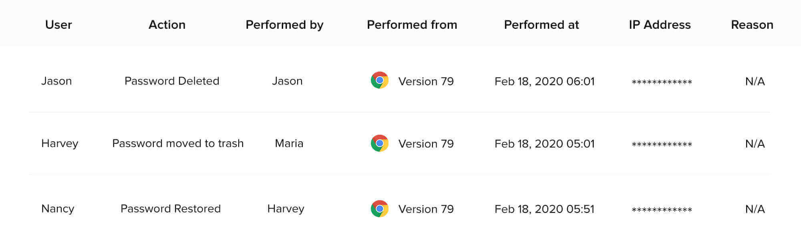Click the Performed from column header
Image resolution: width=801 pixels, height=250 pixels.
(412, 25)
